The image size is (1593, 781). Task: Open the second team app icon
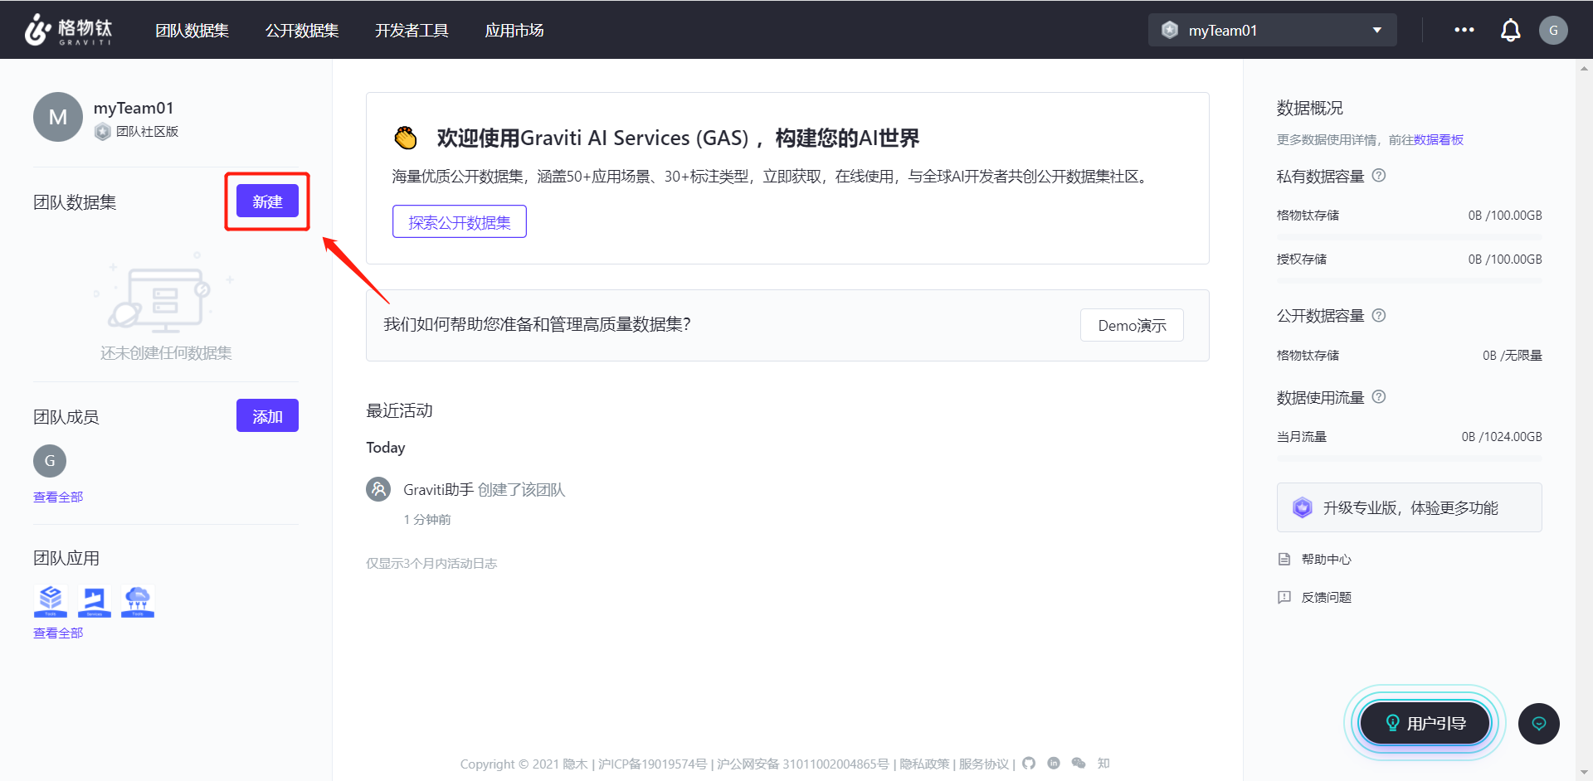(95, 601)
